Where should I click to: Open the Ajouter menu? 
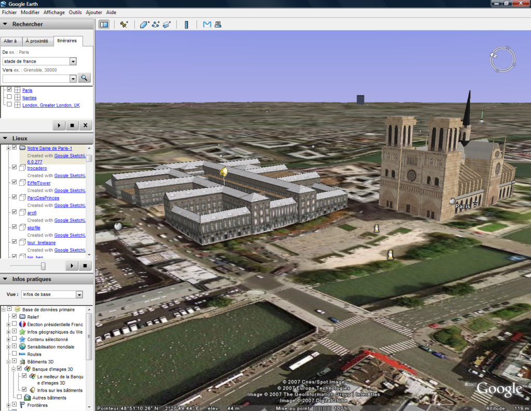[x=94, y=12]
